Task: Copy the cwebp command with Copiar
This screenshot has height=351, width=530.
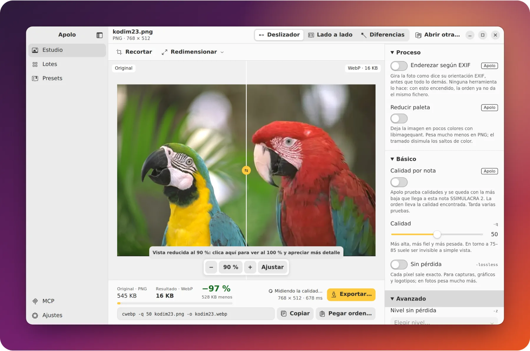Action: point(295,314)
